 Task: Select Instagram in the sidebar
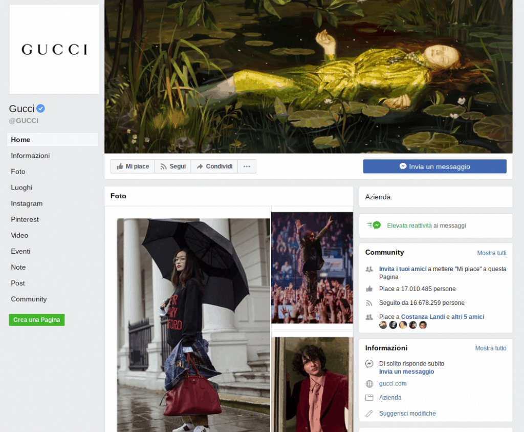(27, 203)
